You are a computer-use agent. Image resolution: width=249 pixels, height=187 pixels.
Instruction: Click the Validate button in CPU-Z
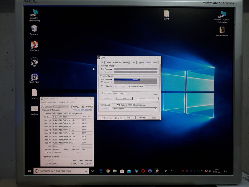(142, 118)
